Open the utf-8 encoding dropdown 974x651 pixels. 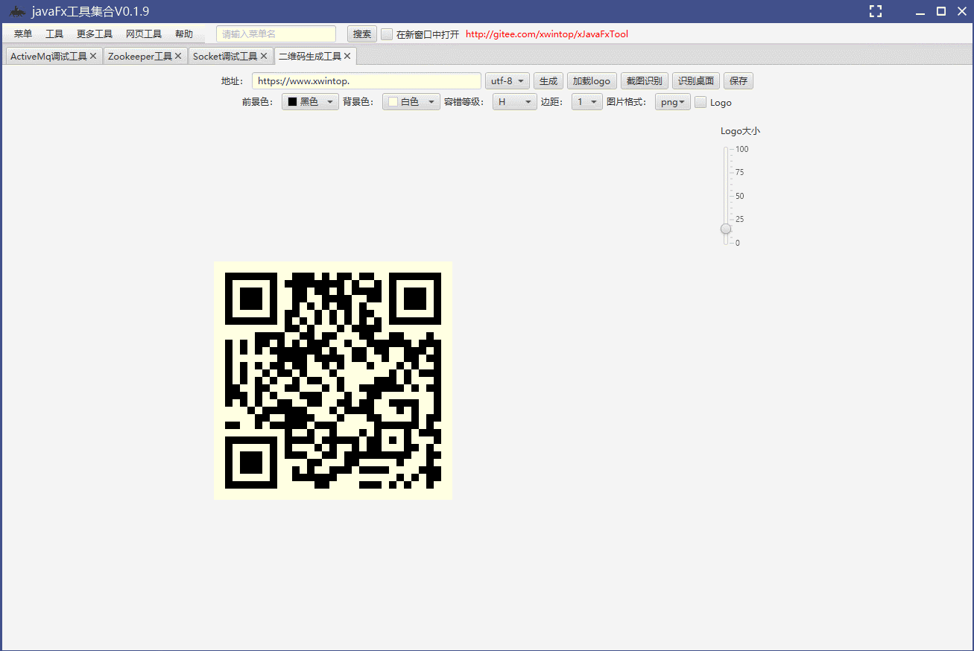pyautogui.click(x=507, y=80)
